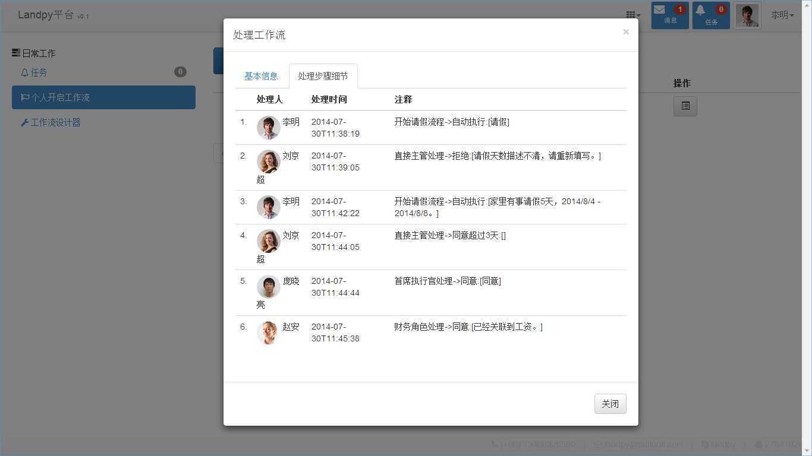The height and width of the screenshot is (456, 812).
Task: Click 赵安's avatar in row 6
Action: (x=268, y=332)
